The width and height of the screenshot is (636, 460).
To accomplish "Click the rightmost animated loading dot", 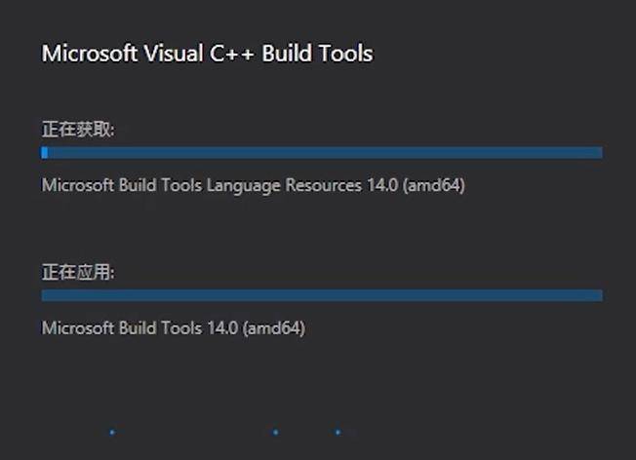I will point(338,432).
